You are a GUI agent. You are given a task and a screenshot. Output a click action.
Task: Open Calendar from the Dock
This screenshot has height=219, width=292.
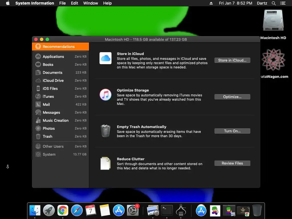point(91,210)
